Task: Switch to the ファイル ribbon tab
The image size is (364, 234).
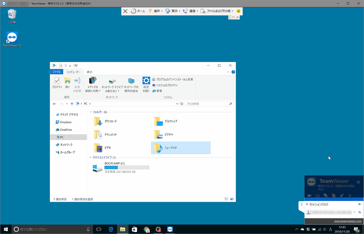Action: pos(56,72)
